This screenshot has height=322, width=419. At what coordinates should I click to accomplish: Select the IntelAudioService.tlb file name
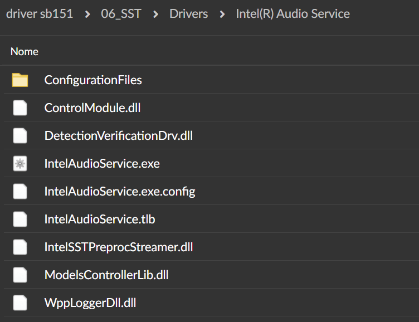click(x=100, y=219)
